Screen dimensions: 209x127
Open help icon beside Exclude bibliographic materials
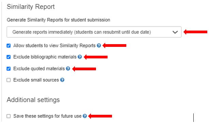point(80,57)
